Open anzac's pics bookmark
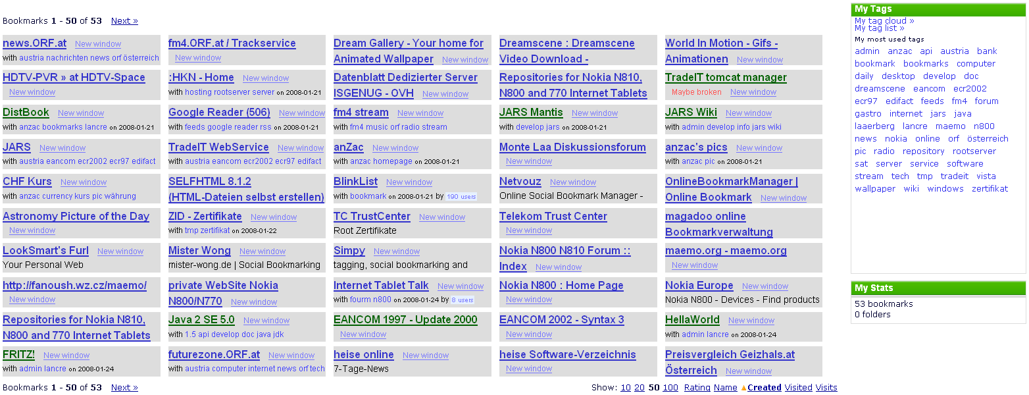Image resolution: width=1029 pixels, height=395 pixels. 696,147
